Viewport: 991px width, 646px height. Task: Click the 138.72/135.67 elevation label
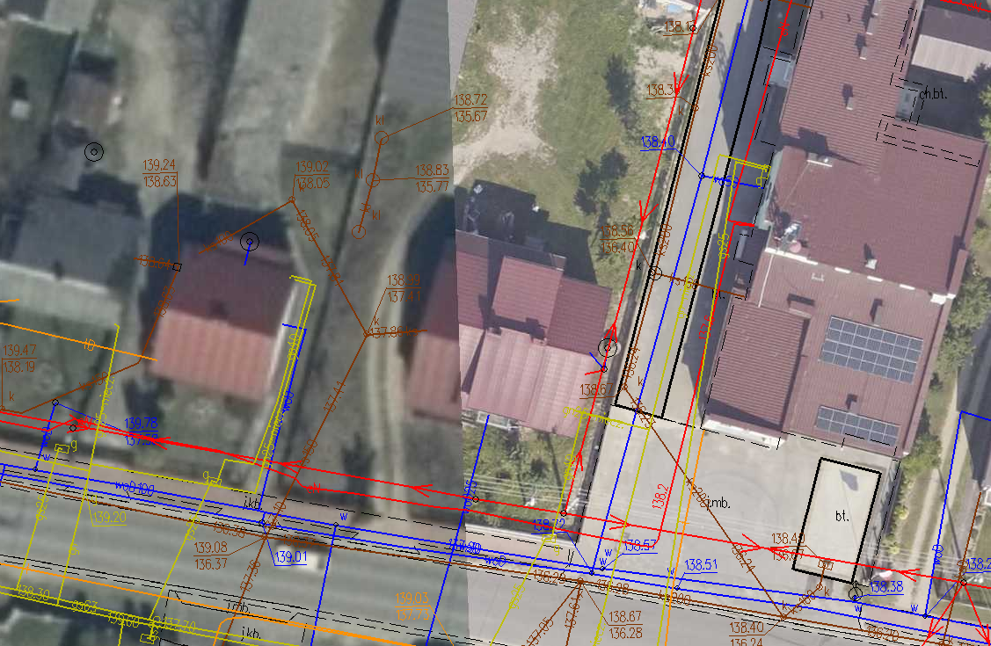pyautogui.click(x=470, y=109)
